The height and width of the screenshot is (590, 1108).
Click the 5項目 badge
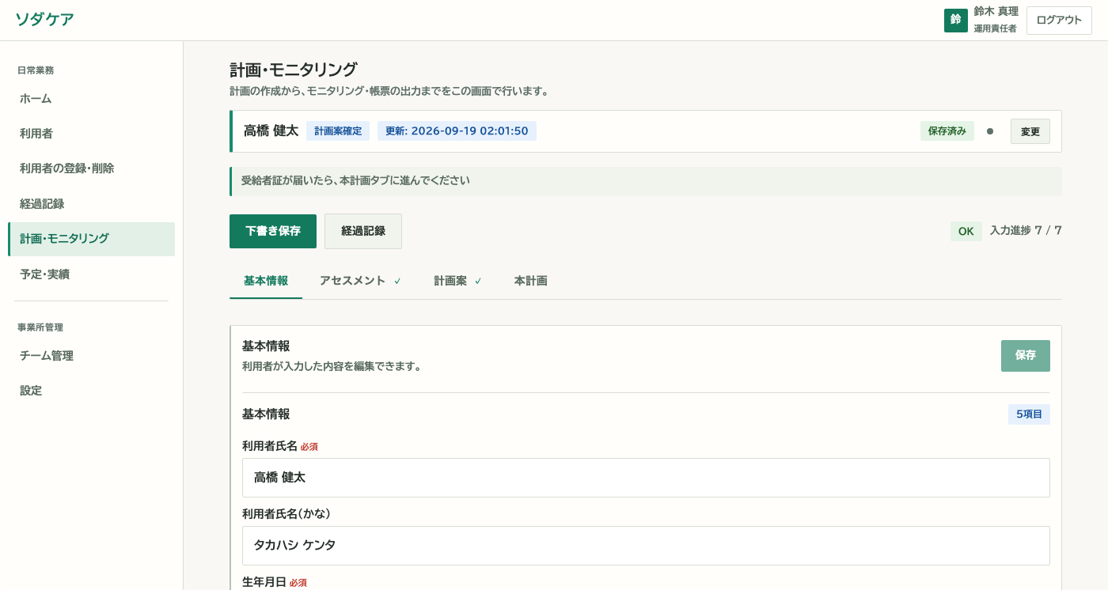[1029, 414]
